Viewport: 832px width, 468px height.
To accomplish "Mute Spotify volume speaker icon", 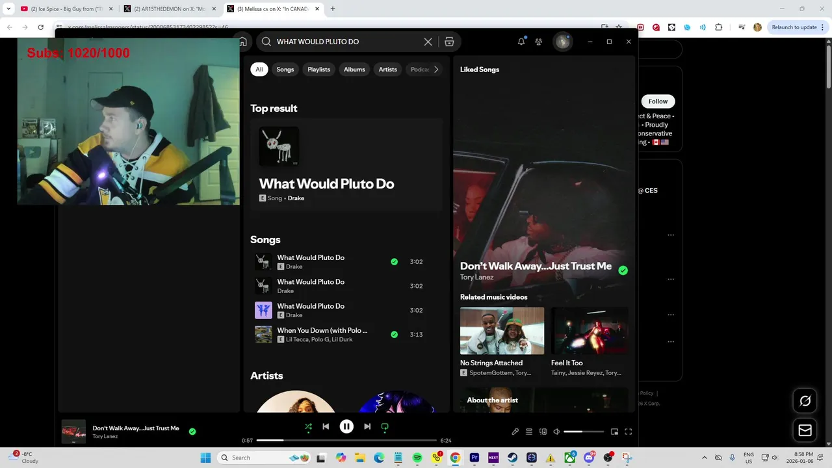I will pyautogui.click(x=556, y=432).
